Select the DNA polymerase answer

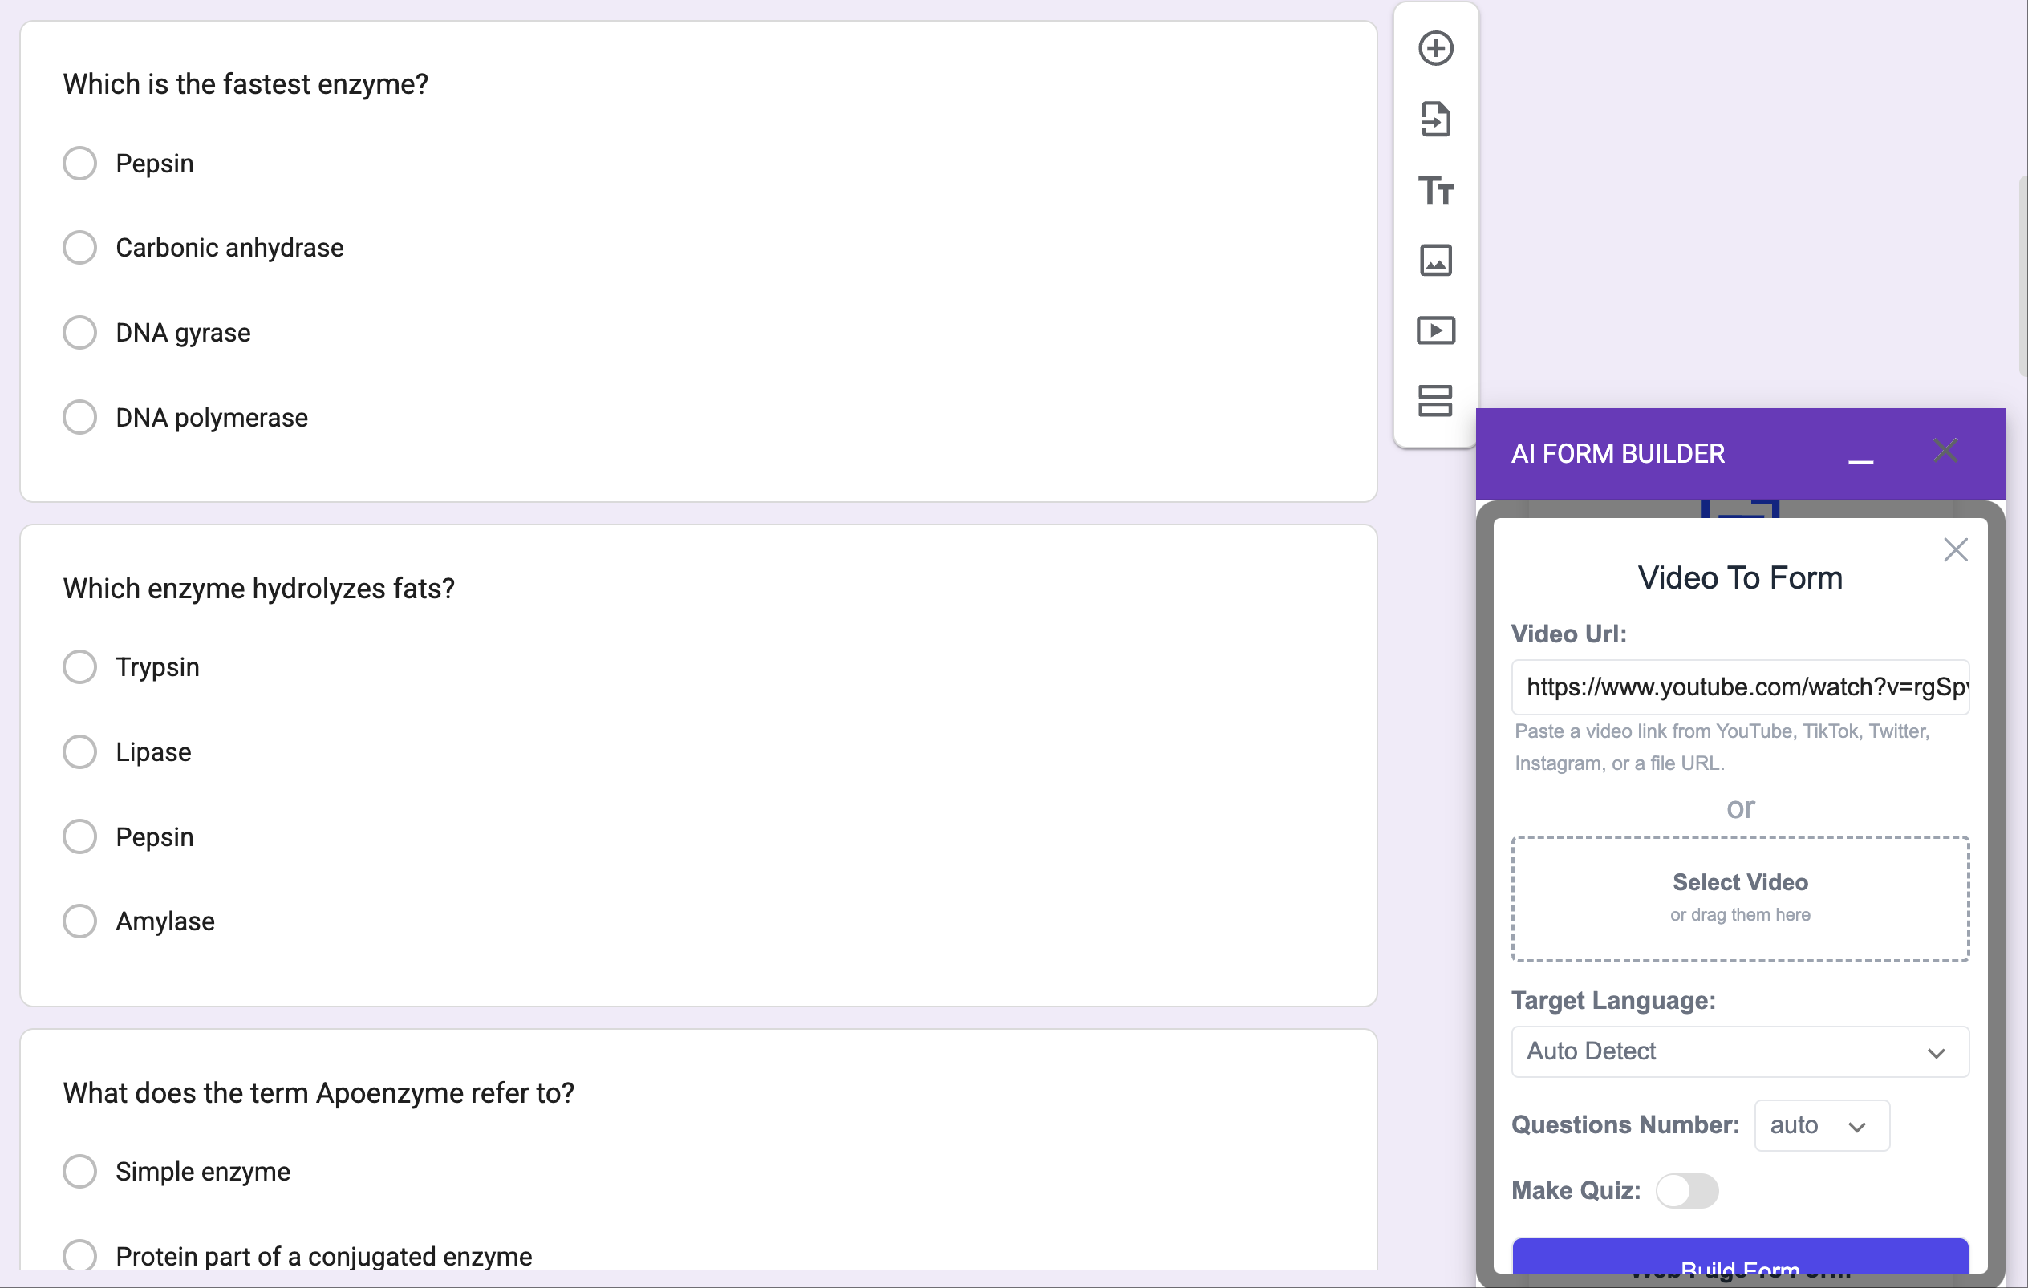click(x=80, y=418)
